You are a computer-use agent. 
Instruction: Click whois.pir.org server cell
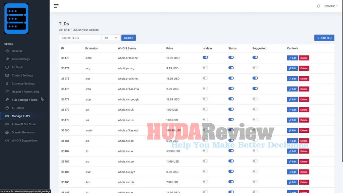[x=126, y=68]
